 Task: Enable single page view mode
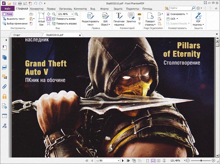pyautogui.click(x=147, y=161)
